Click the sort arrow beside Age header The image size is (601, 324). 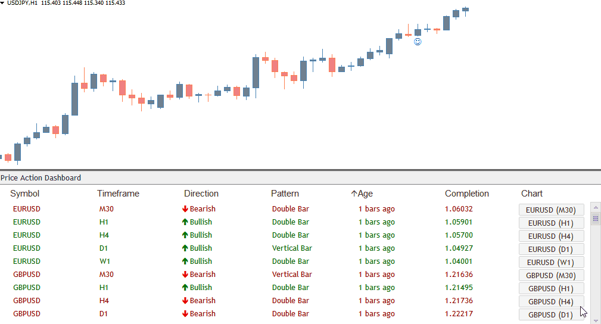pos(354,194)
